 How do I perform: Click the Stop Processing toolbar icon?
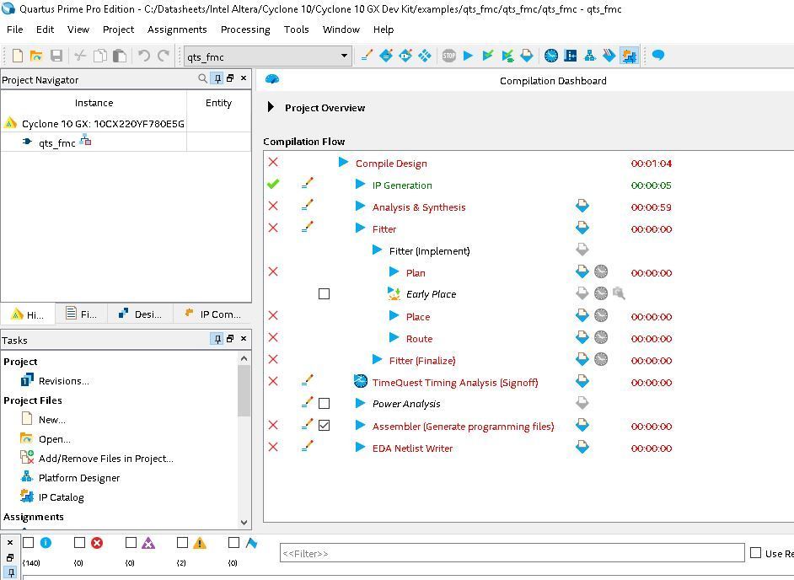[x=448, y=56]
